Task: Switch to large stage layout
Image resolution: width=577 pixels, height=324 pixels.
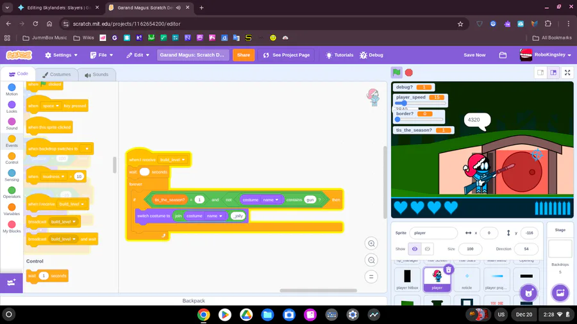Action: 553,73
